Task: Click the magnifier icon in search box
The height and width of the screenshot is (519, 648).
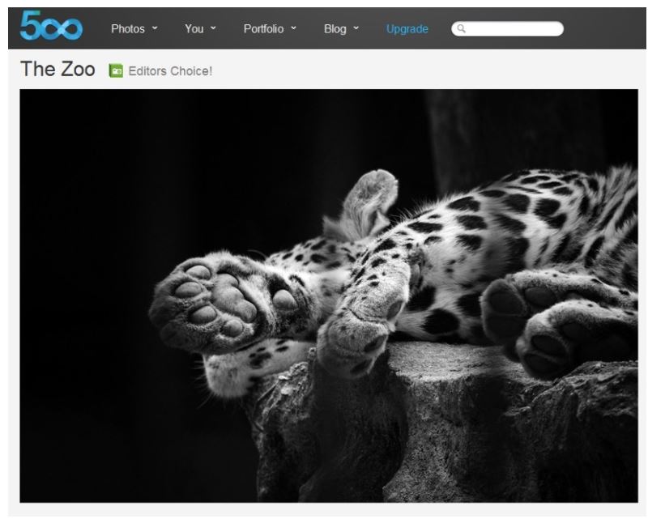Action: tap(461, 28)
